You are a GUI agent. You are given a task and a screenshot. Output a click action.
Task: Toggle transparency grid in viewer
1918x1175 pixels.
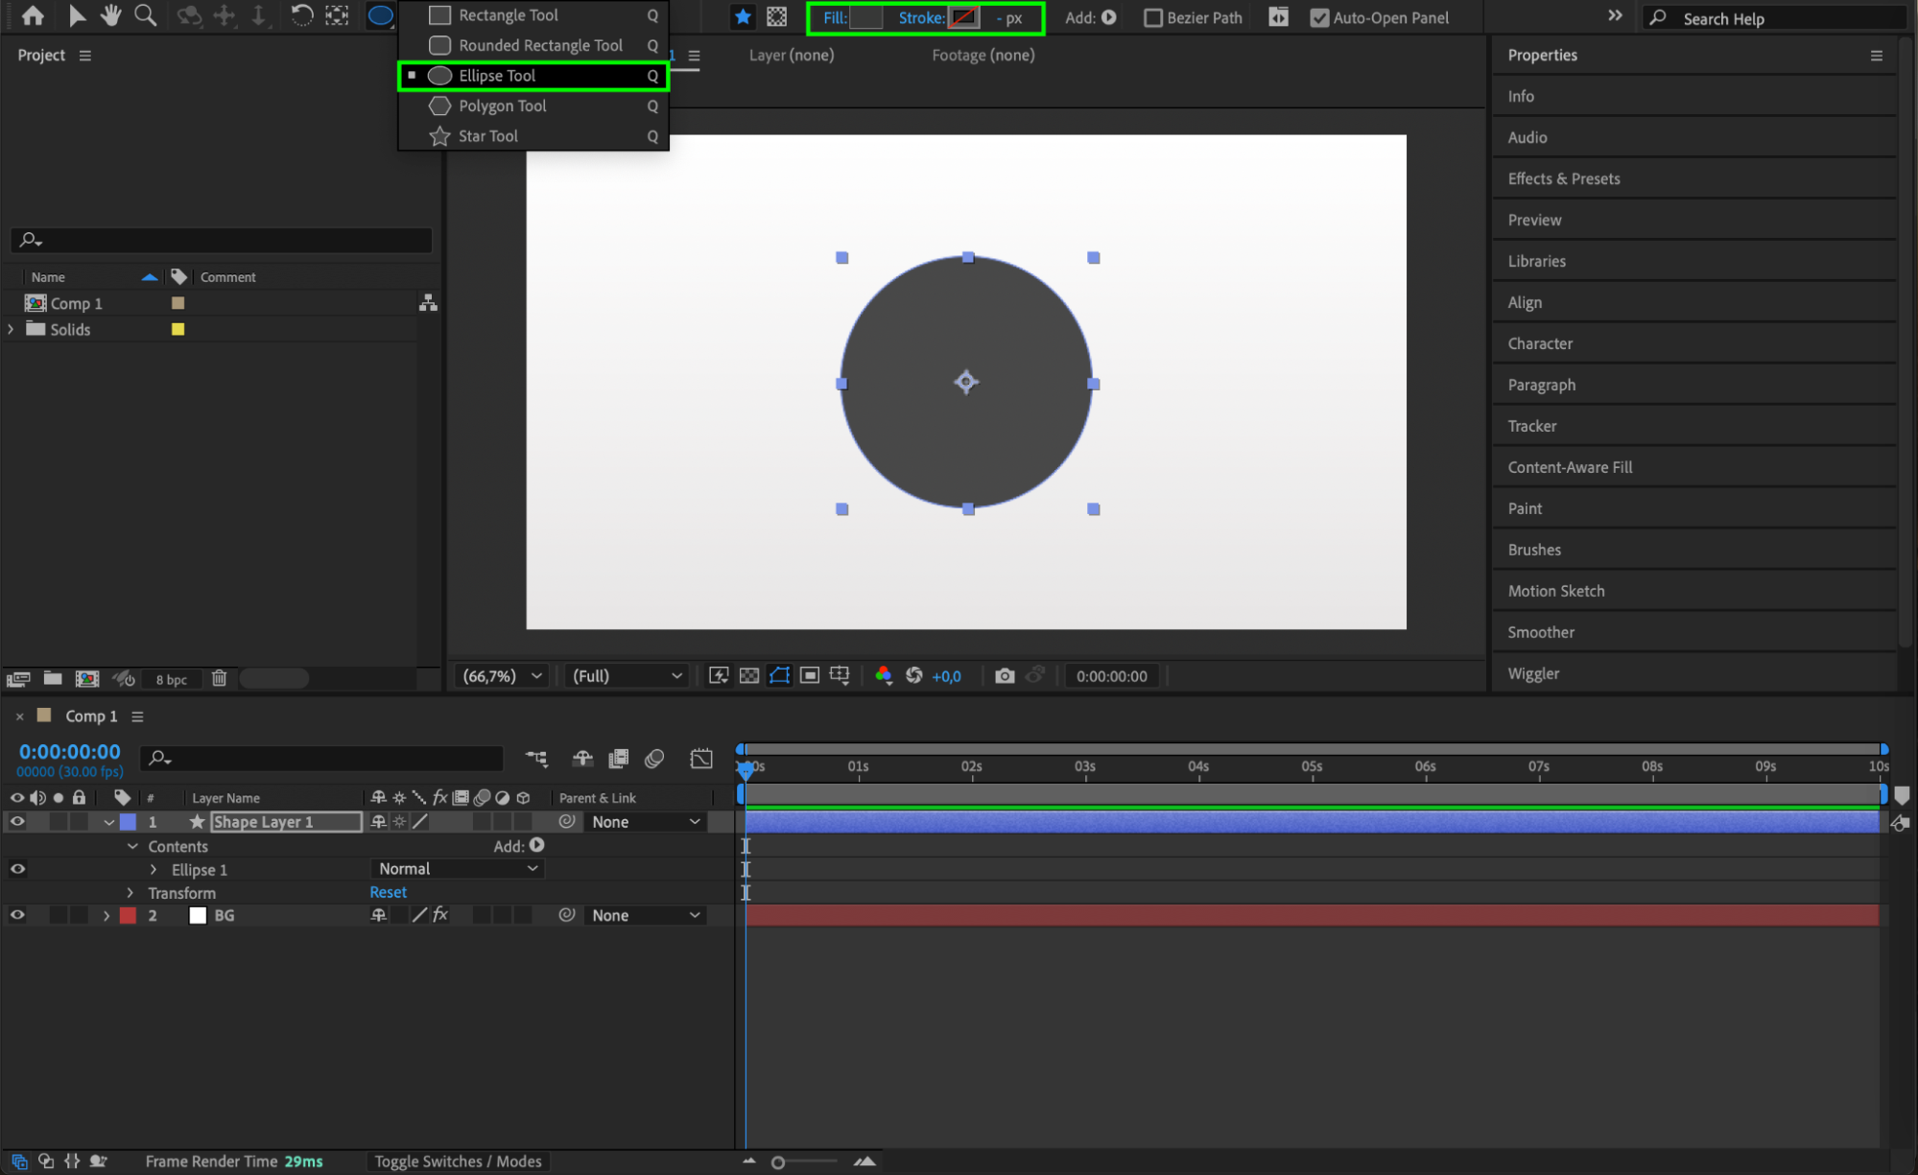coord(749,676)
